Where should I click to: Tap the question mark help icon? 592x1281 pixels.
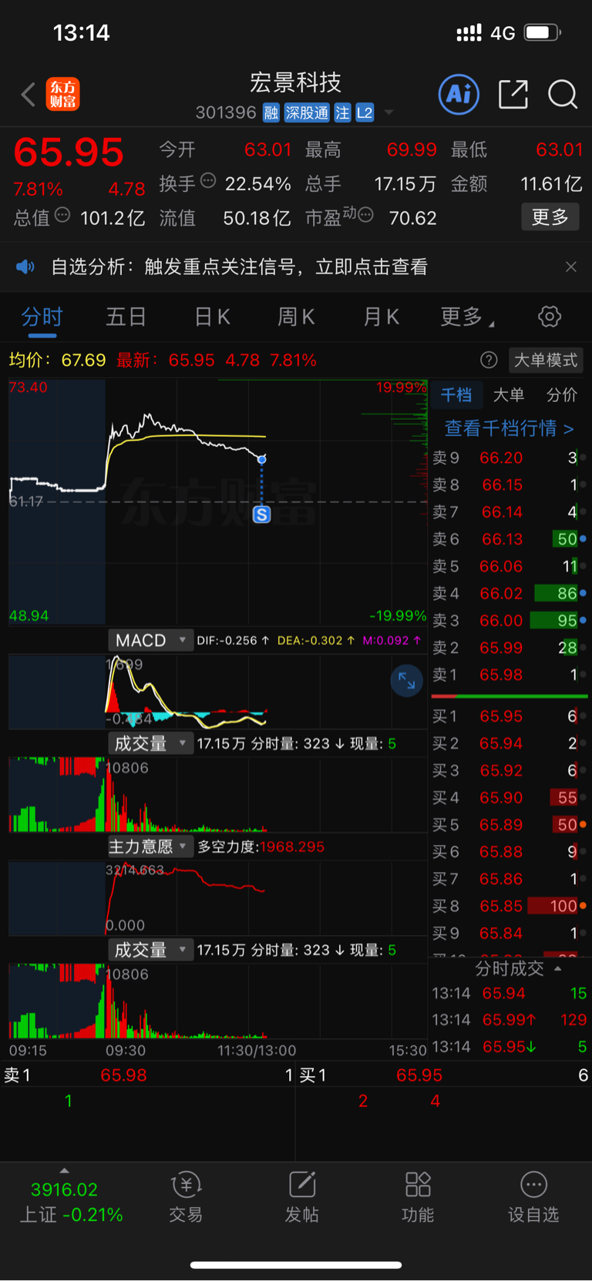click(489, 360)
